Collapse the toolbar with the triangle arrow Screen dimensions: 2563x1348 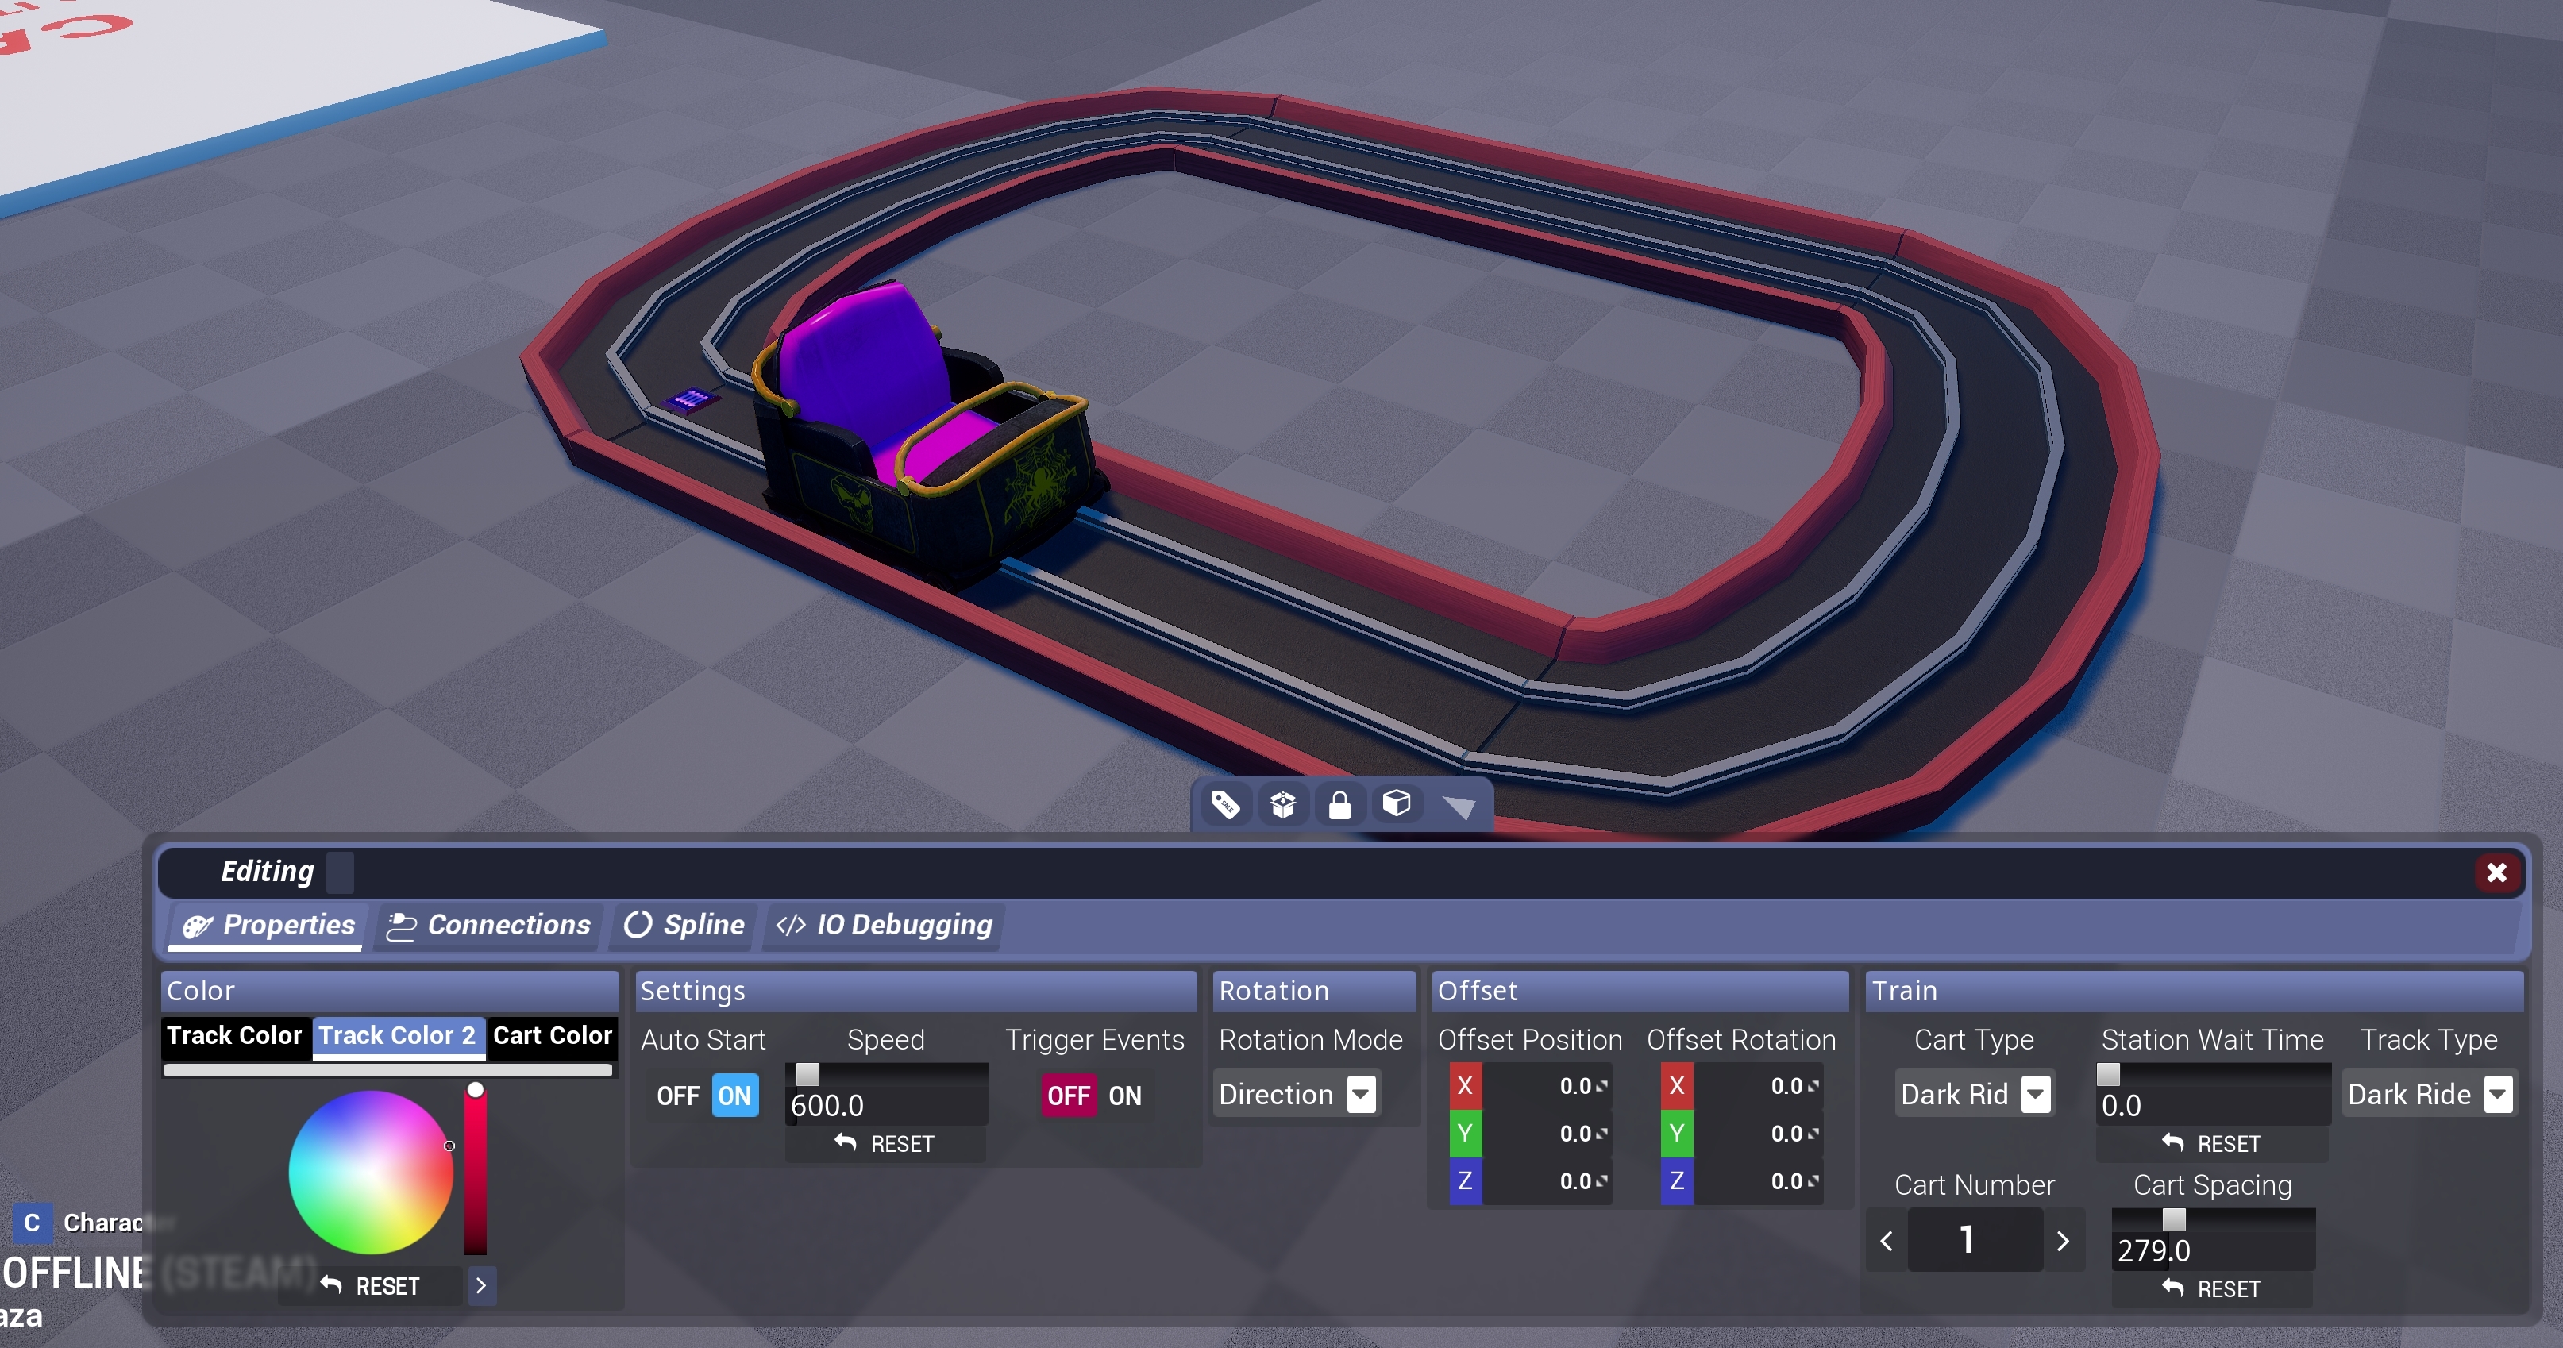click(1459, 807)
